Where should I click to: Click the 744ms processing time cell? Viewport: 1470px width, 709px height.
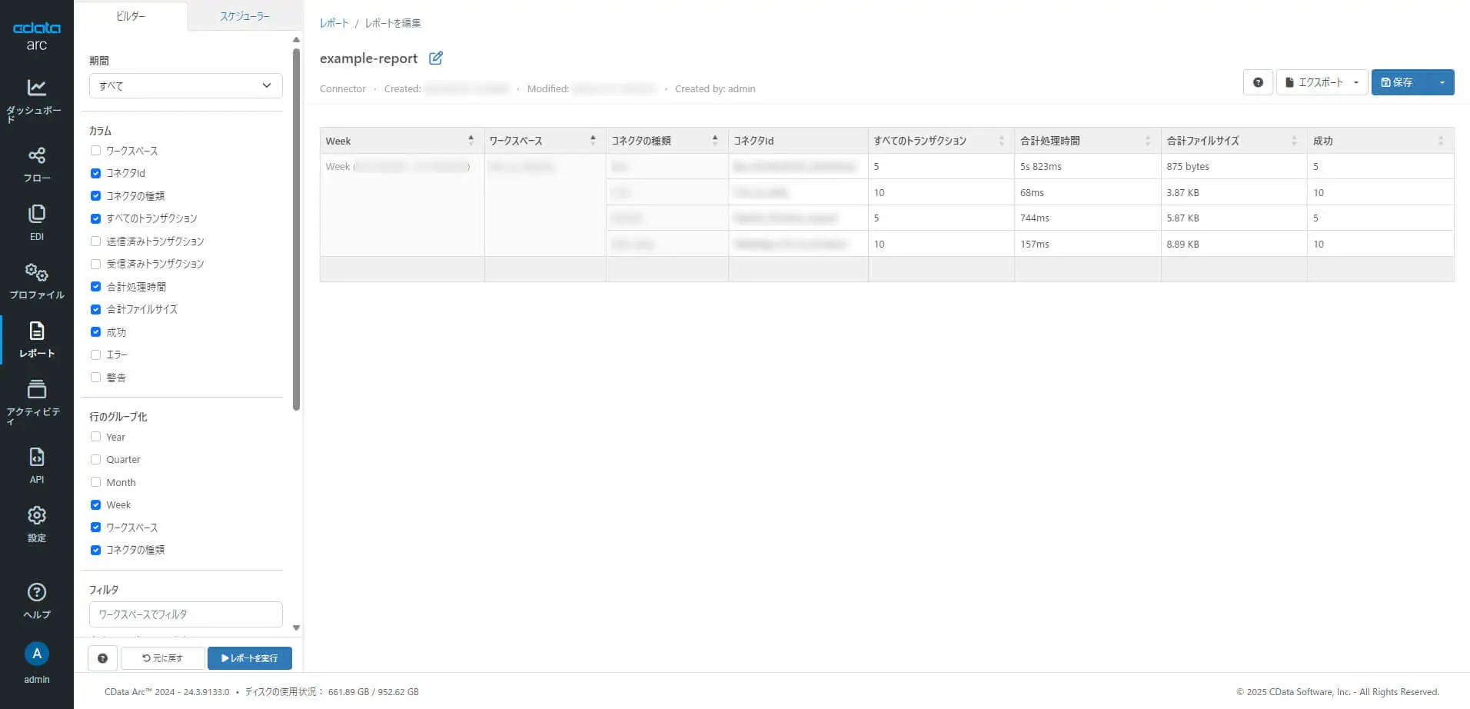tap(1088, 218)
